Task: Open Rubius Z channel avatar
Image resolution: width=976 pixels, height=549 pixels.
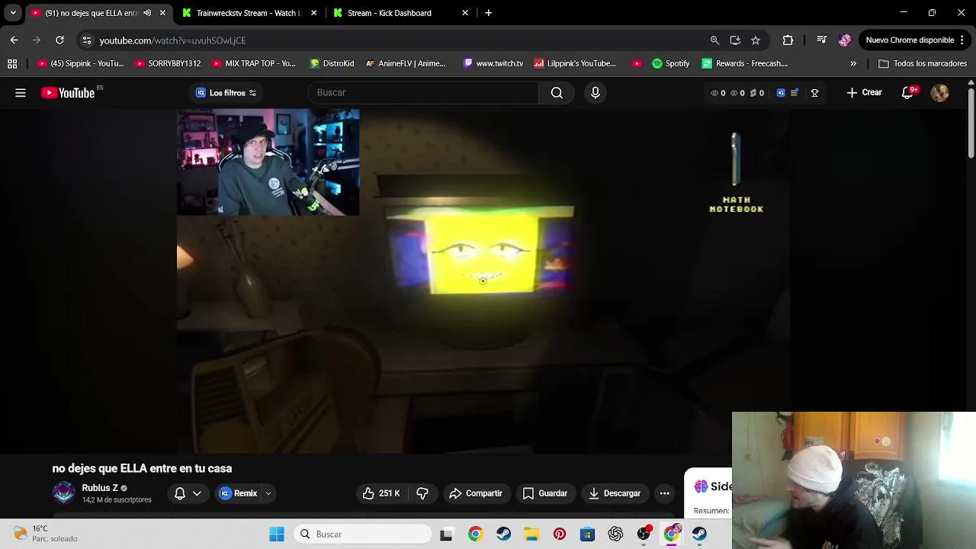Action: [x=64, y=493]
